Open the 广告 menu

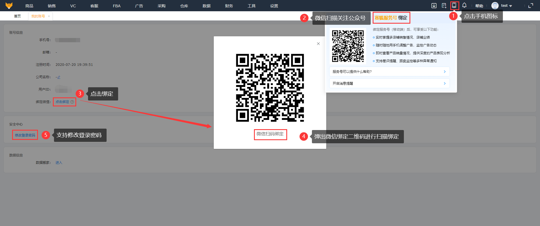pyautogui.click(x=139, y=6)
